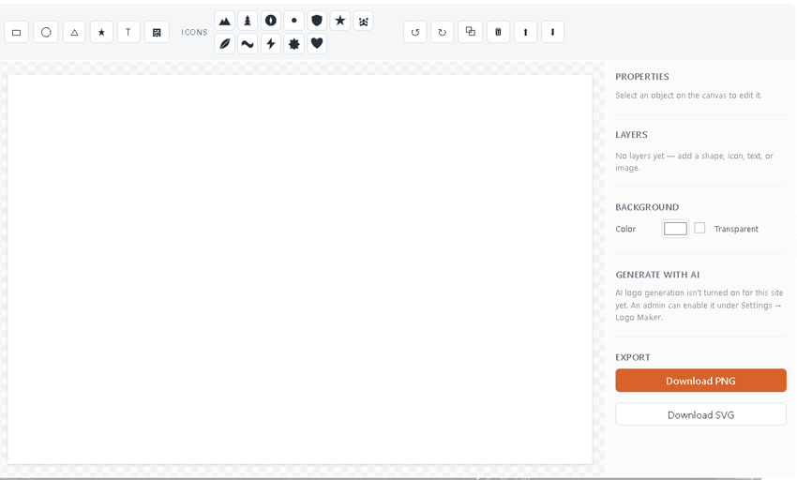Add a rectangle shape

click(x=16, y=32)
